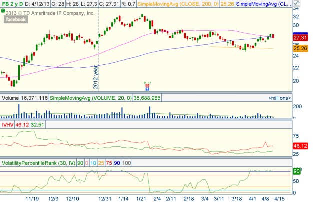Click the IVHV study label
This screenshot has width=313, height=202.
[x=7, y=124]
